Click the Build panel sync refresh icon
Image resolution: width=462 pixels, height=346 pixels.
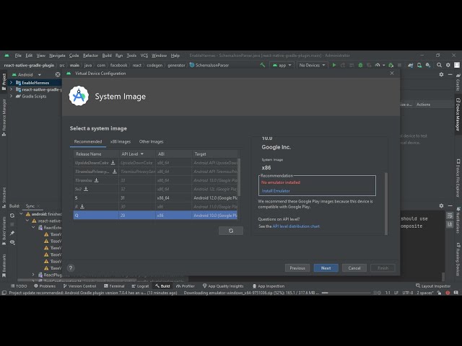pos(12,216)
